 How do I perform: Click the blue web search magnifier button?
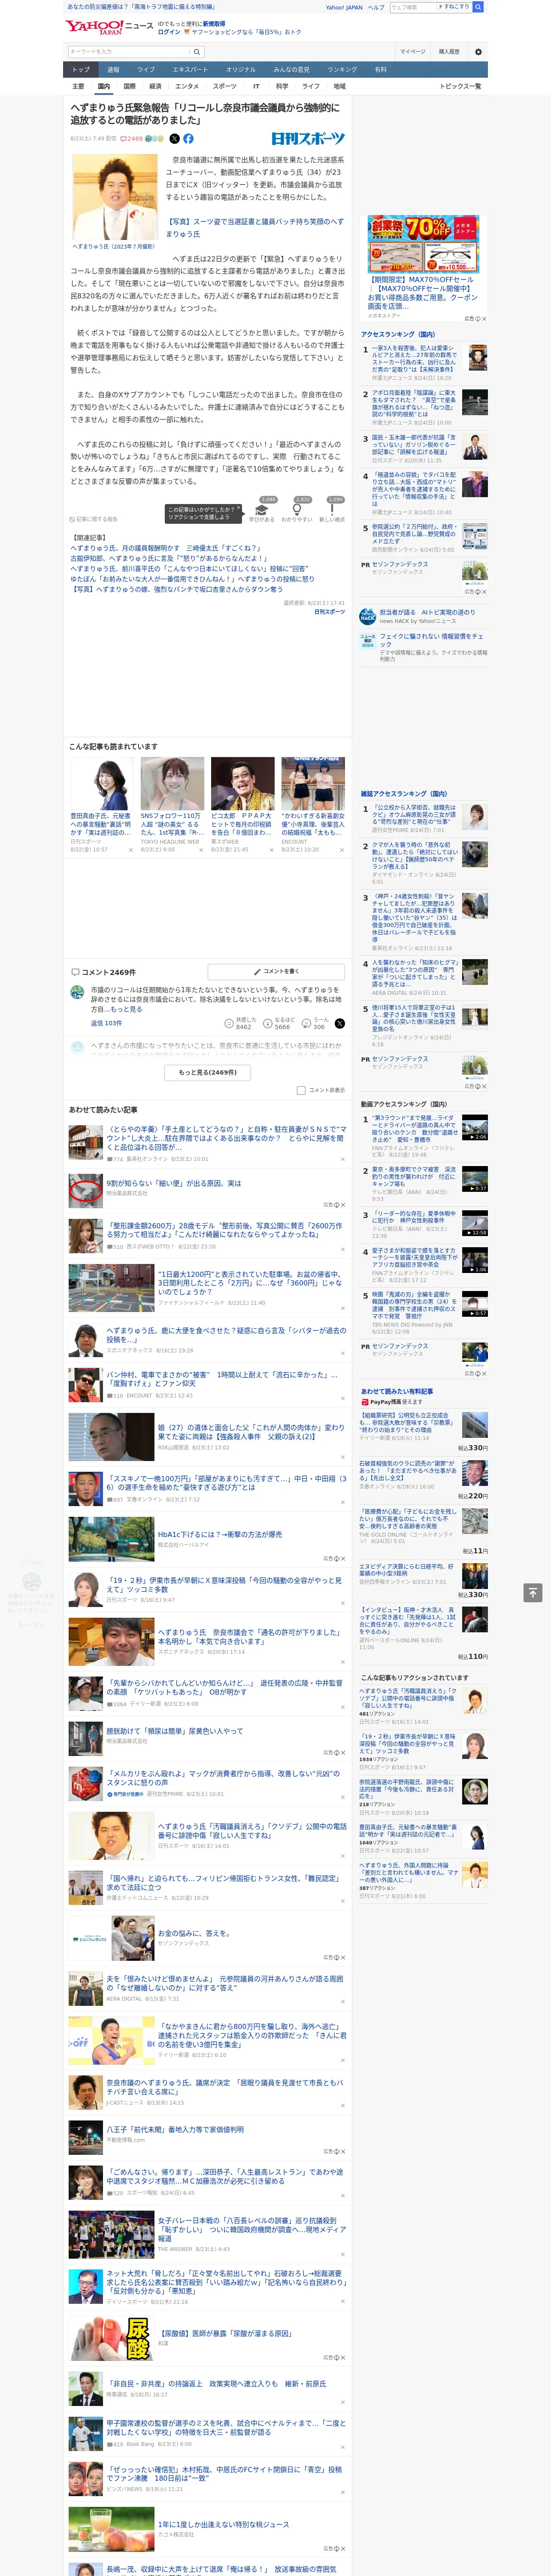478,7
